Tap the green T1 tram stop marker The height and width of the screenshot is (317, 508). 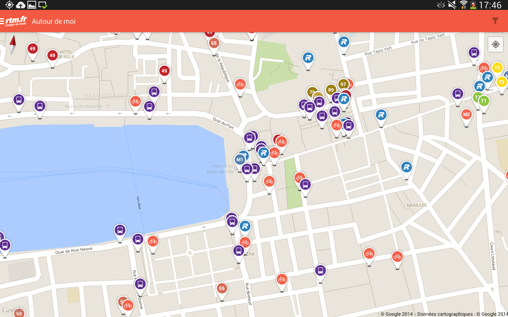pos(483,101)
